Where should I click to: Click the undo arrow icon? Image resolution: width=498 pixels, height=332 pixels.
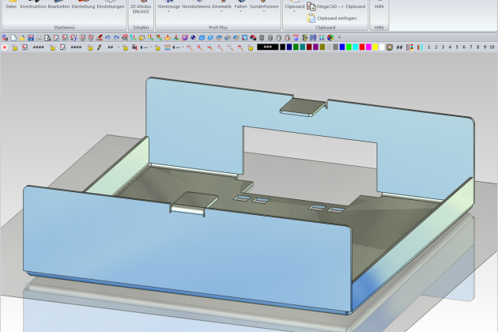click(107, 37)
